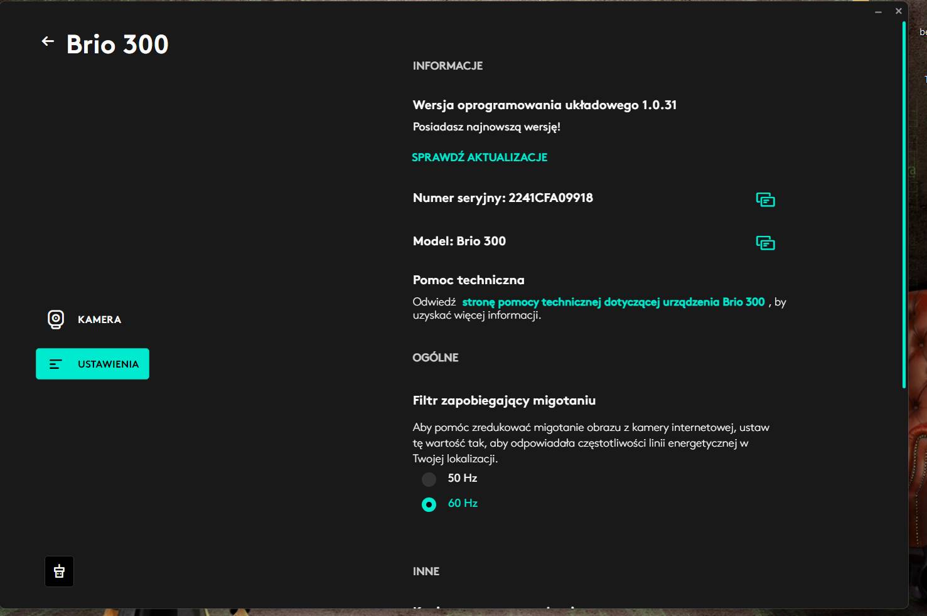Click the lines icon inside the USTAWIENIA button
The height and width of the screenshot is (616, 927).
click(x=55, y=364)
